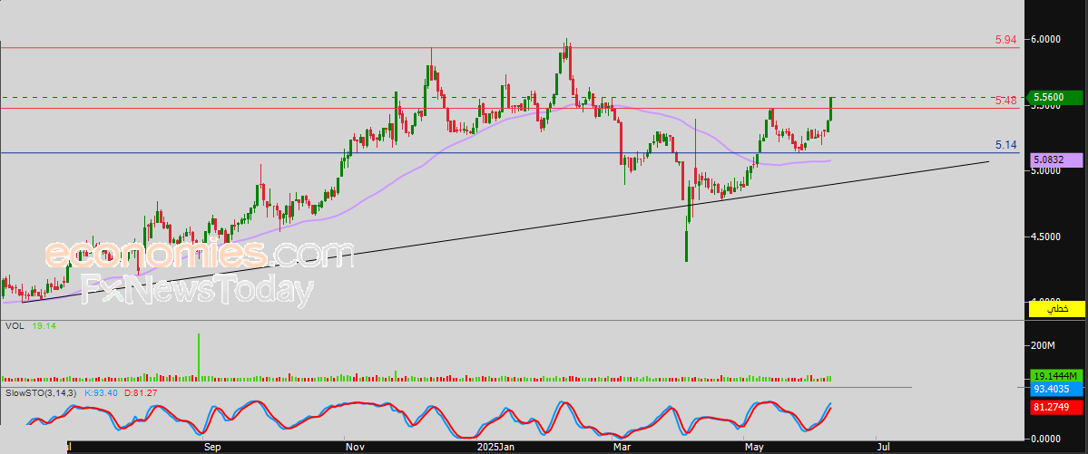Click the green 19.1444M volume tag
Viewport: 1088px width, 454px height.
coord(1055,375)
